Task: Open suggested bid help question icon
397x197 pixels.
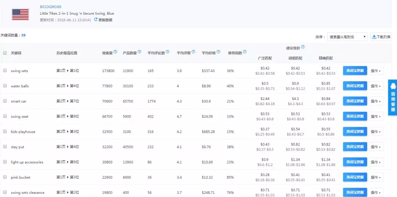Action: pyautogui.click(x=303, y=47)
